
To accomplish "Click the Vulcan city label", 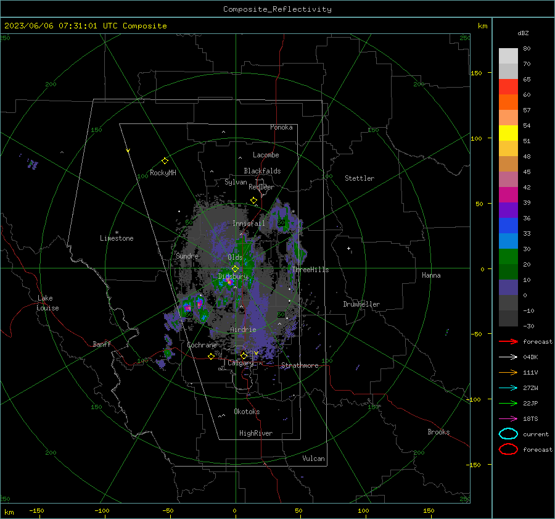I will point(313,459).
